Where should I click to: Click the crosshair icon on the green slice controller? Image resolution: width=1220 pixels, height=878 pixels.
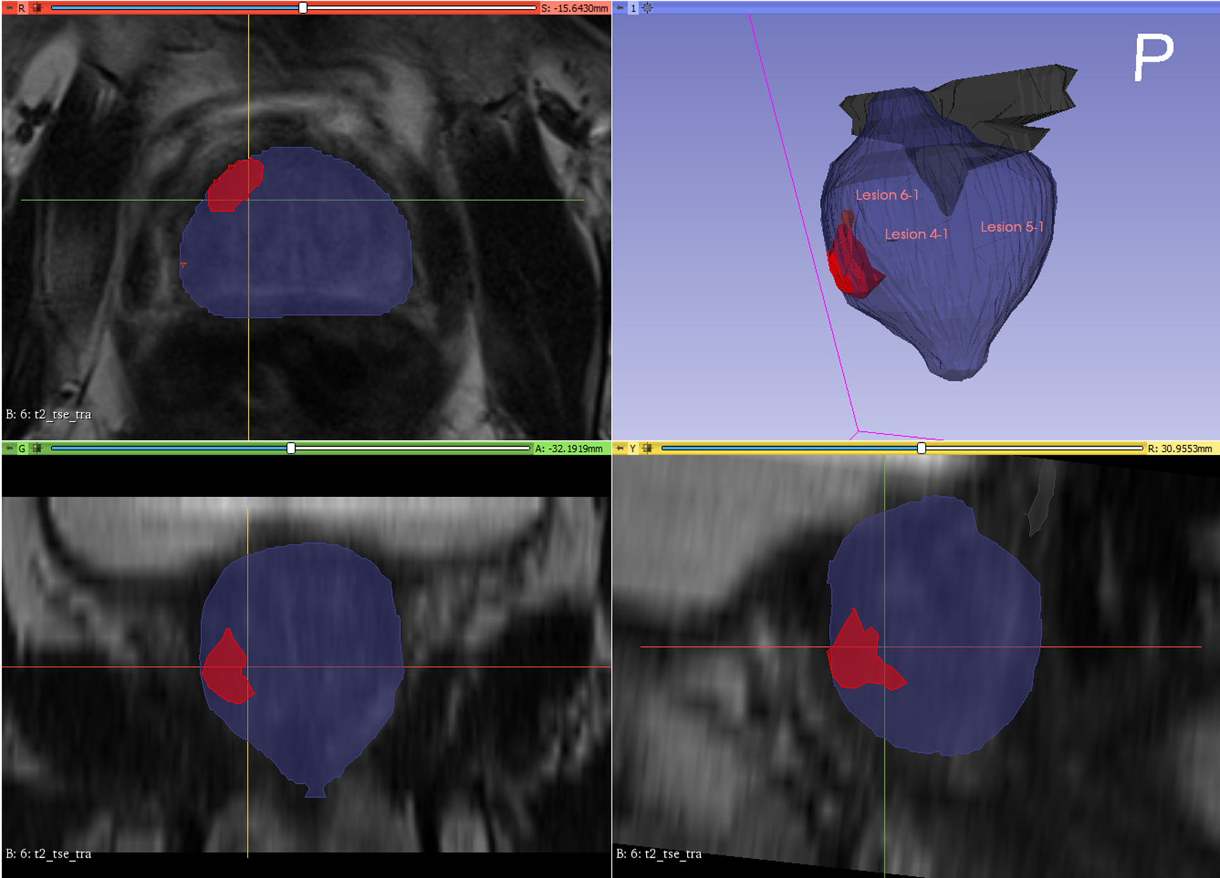click(37, 449)
